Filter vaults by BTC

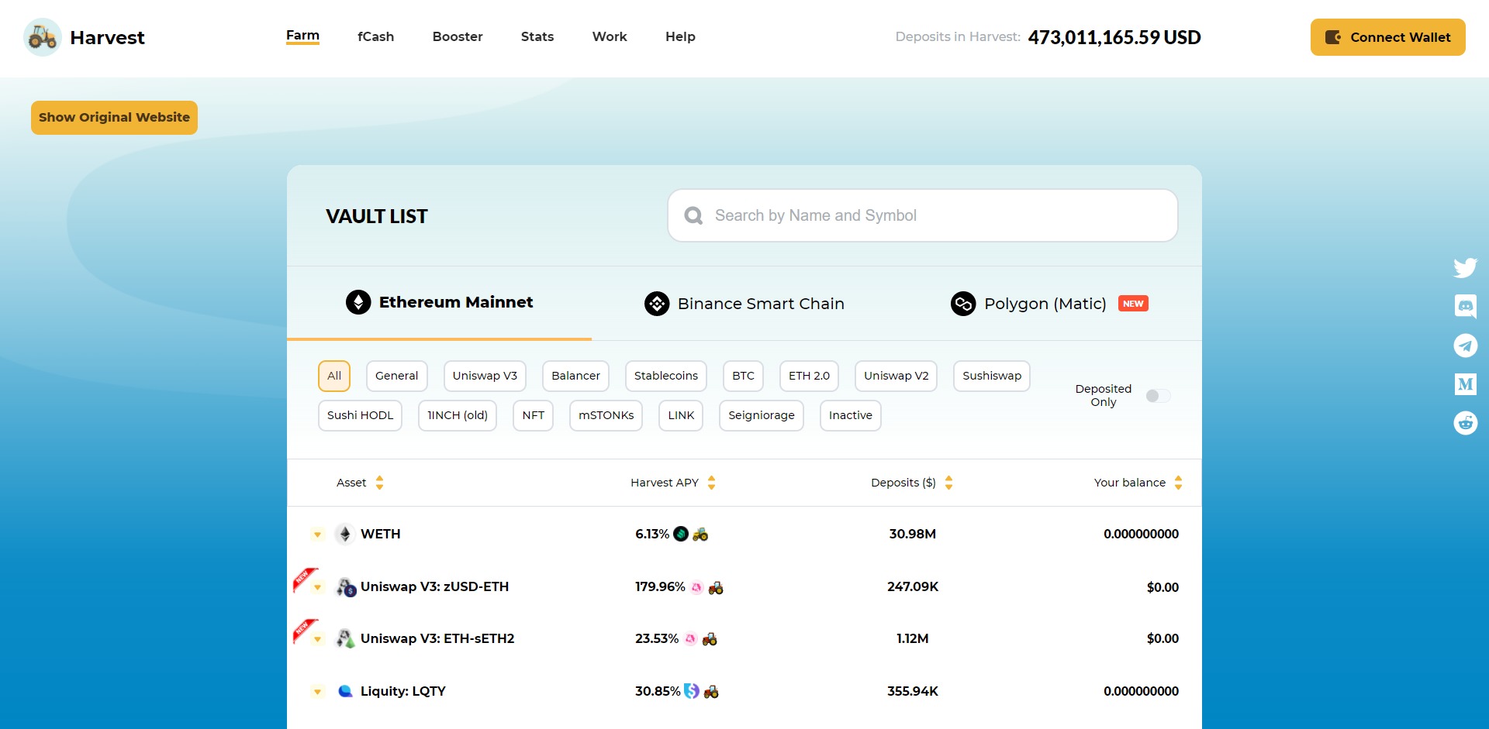pyautogui.click(x=743, y=376)
